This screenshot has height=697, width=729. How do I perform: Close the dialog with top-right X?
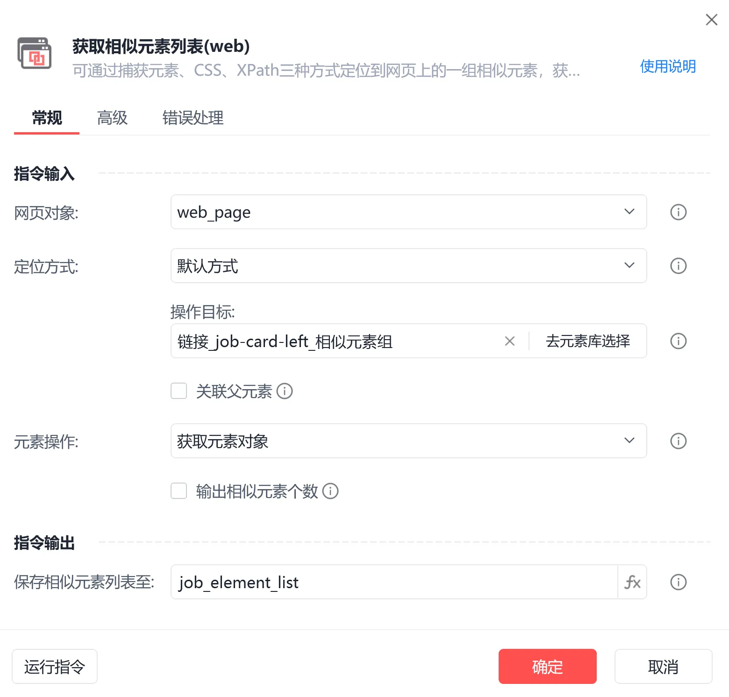(x=711, y=20)
